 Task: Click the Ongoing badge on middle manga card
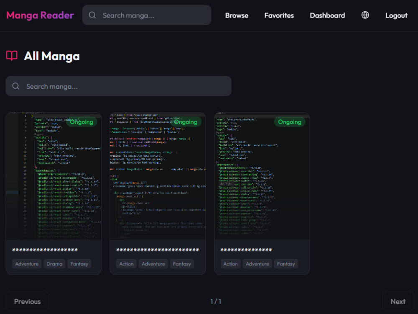pos(186,122)
